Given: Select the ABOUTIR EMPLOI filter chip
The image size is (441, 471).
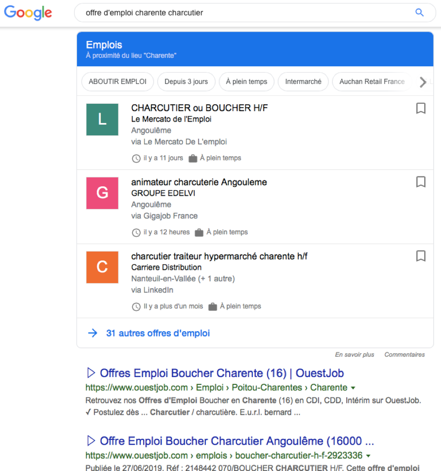Looking at the screenshot, I should [x=118, y=82].
